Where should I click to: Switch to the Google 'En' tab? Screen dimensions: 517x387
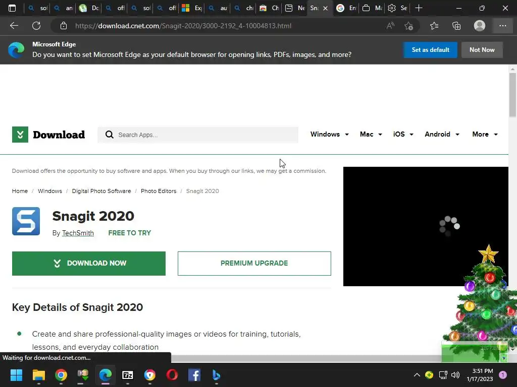click(x=346, y=8)
